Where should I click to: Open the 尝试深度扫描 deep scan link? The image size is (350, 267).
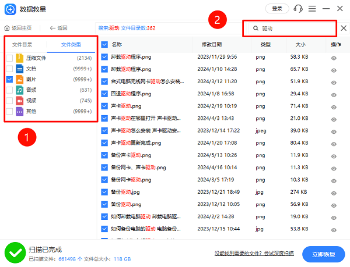[x=279, y=253]
